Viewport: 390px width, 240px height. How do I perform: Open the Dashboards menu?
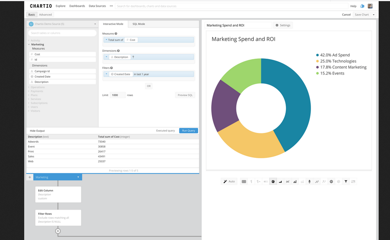(x=77, y=6)
